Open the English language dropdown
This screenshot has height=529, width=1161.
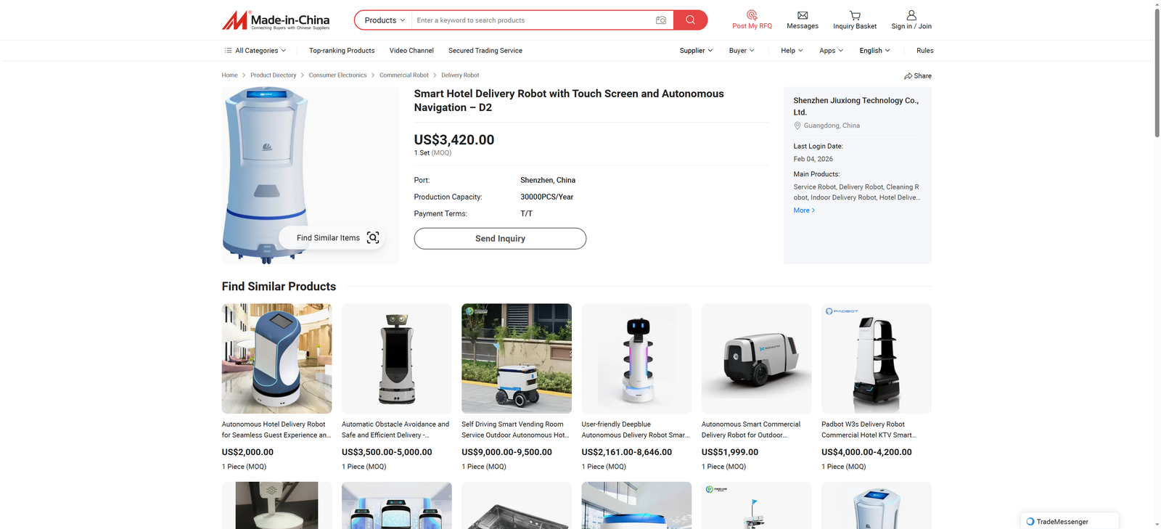874,51
